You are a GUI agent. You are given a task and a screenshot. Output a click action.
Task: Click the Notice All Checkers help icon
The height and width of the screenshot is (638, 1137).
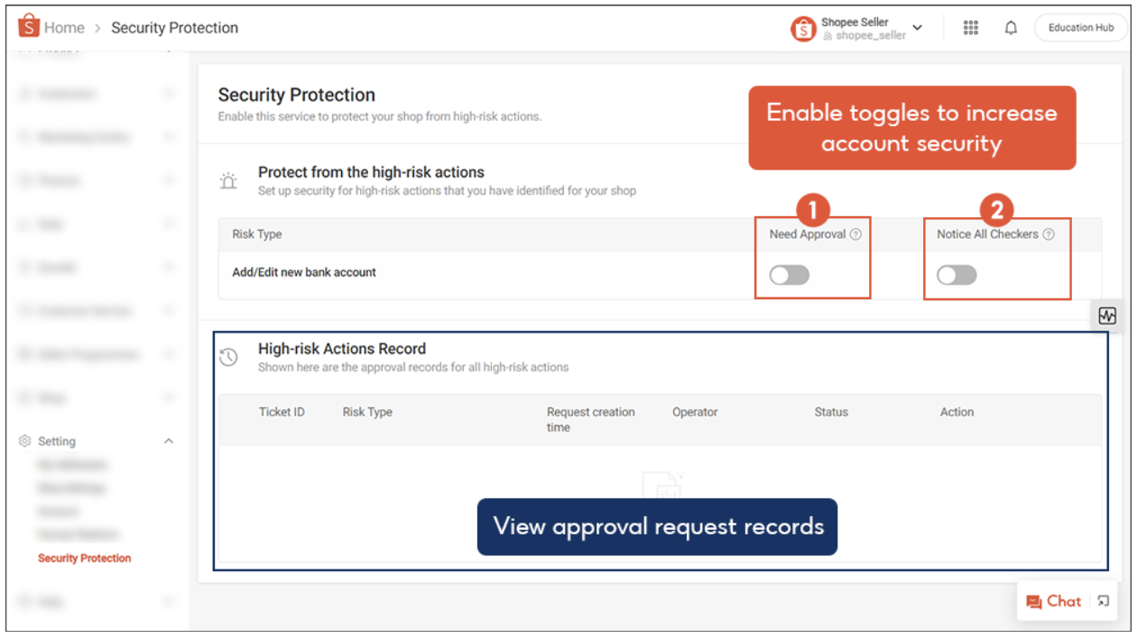click(1048, 234)
